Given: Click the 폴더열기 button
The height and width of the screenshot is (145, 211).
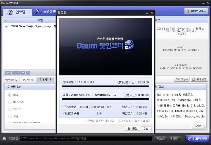Looking at the screenshot, I should (174, 138).
